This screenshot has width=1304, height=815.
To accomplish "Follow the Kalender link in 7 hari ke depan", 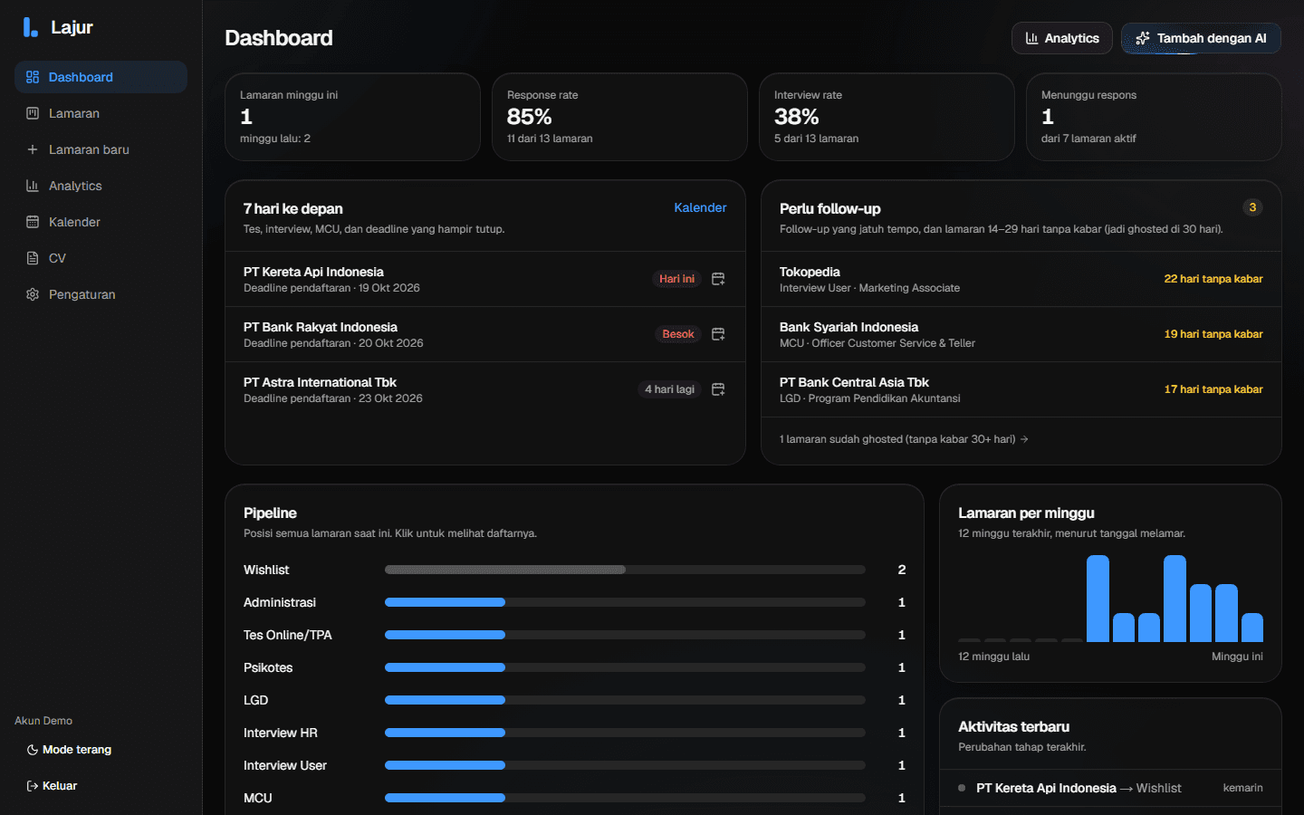I will pos(700,207).
